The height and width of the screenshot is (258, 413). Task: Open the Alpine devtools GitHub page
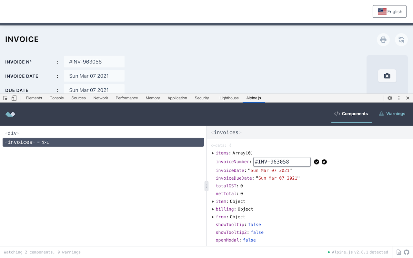coord(406,252)
